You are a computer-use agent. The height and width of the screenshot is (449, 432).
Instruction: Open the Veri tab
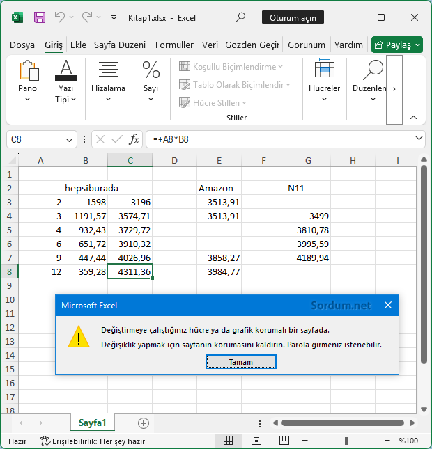pos(210,45)
